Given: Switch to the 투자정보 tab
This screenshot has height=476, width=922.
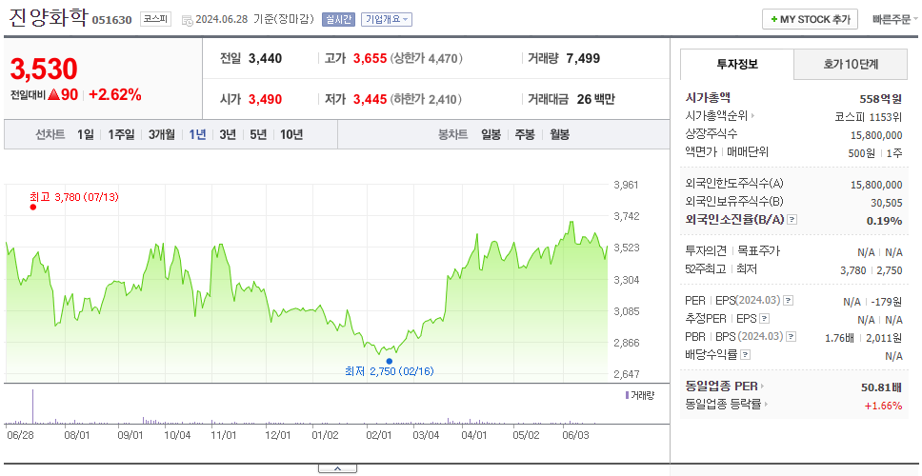Looking at the screenshot, I should click(x=737, y=64).
